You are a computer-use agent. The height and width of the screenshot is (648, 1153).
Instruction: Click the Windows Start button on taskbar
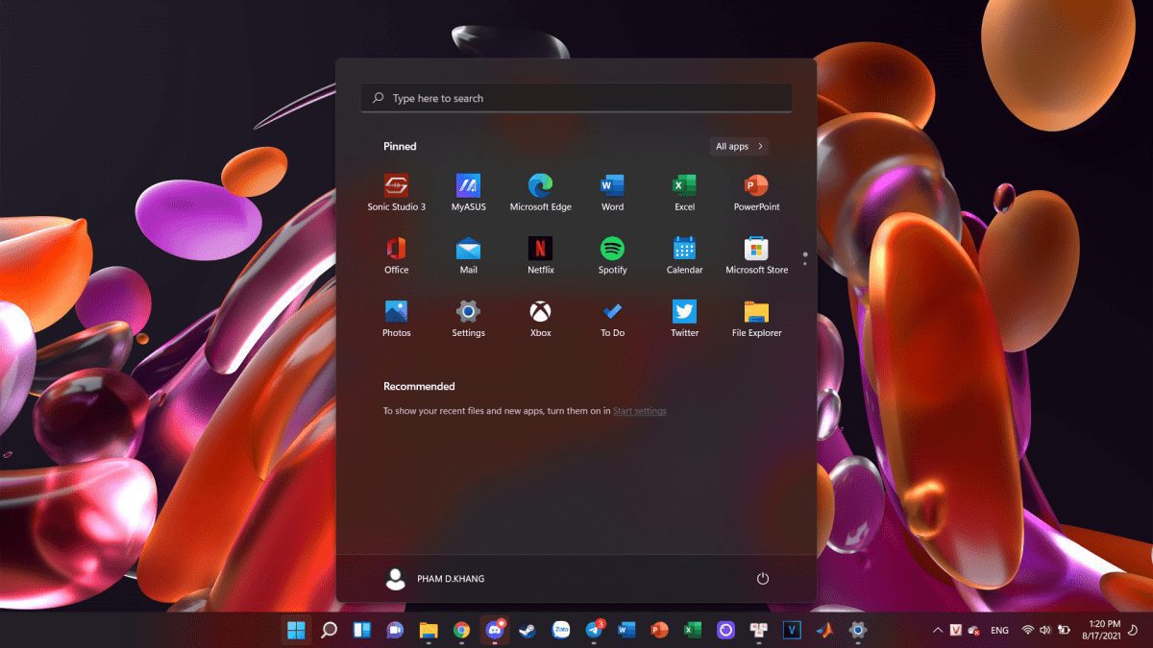[296, 630]
